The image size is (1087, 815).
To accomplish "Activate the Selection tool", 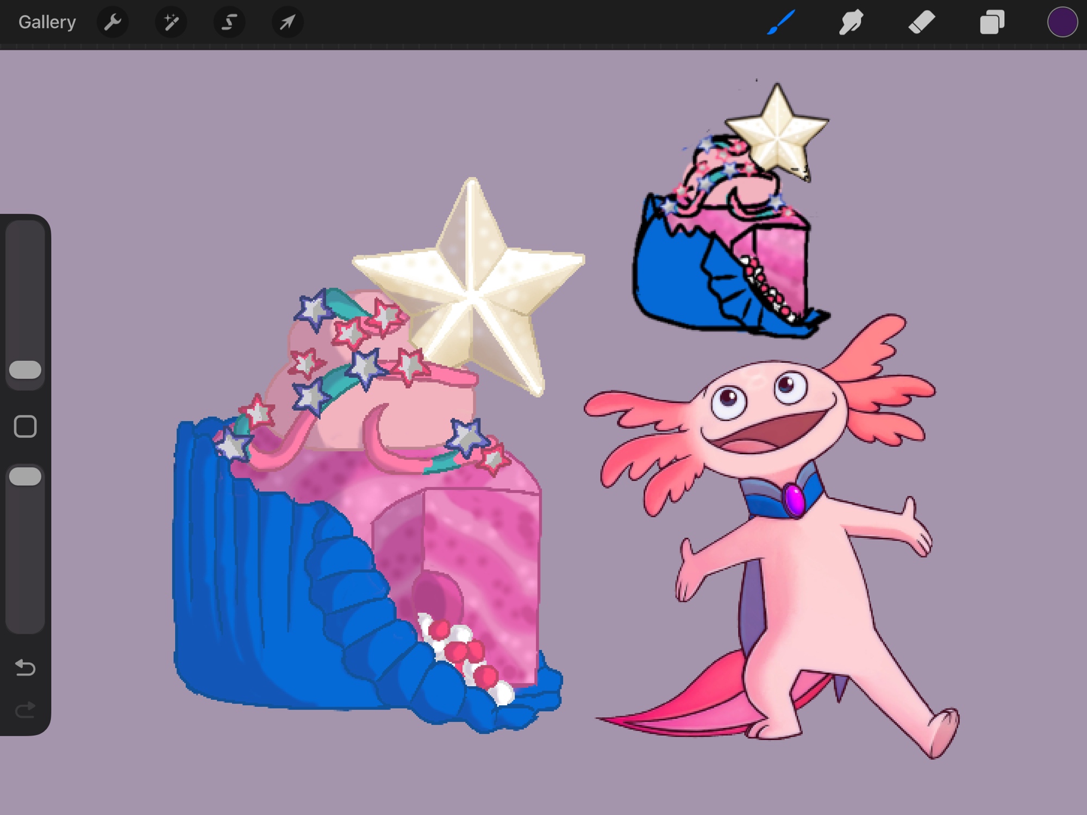I will [229, 22].
